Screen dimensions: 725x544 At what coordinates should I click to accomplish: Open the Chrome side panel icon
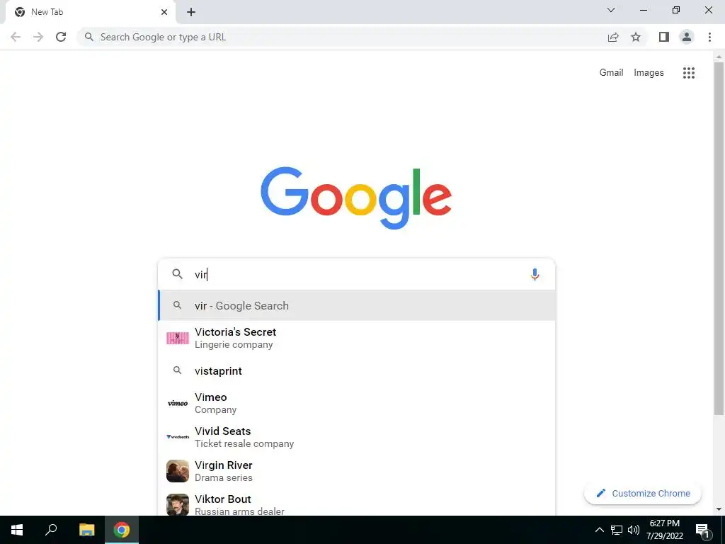[x=664, y=37]
